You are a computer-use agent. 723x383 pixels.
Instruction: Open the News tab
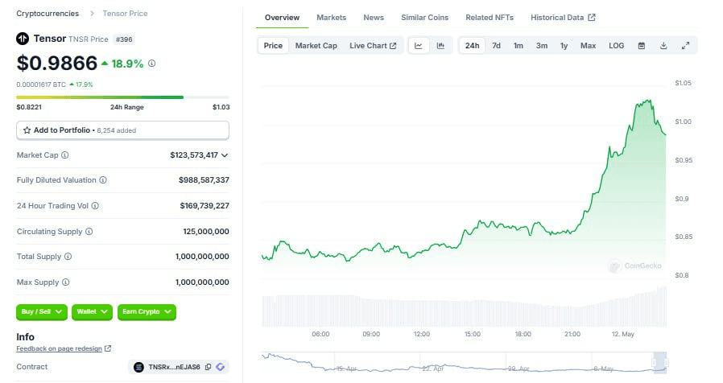tap(374, 18)
